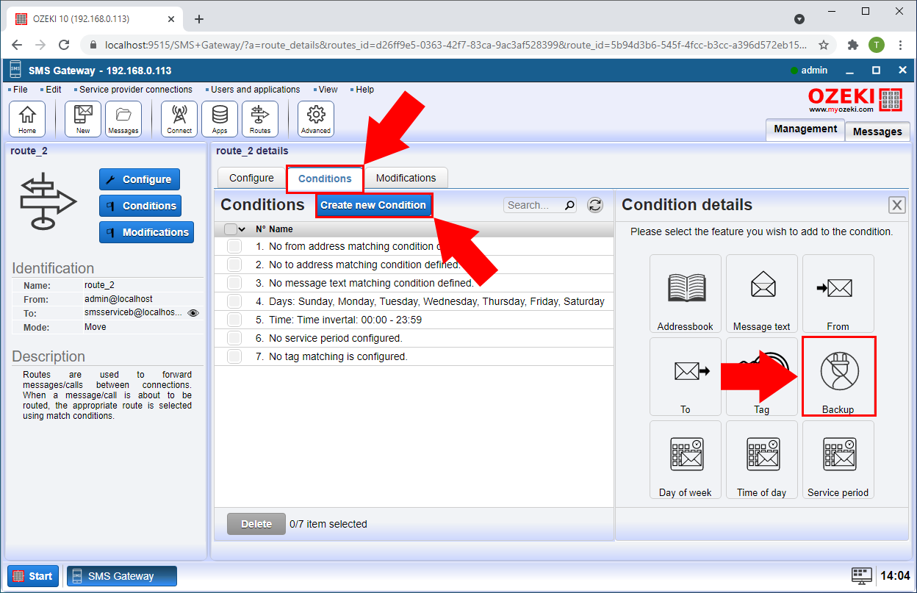
Task: Click the Create new Condition button
Action: (x=373, y=205)
